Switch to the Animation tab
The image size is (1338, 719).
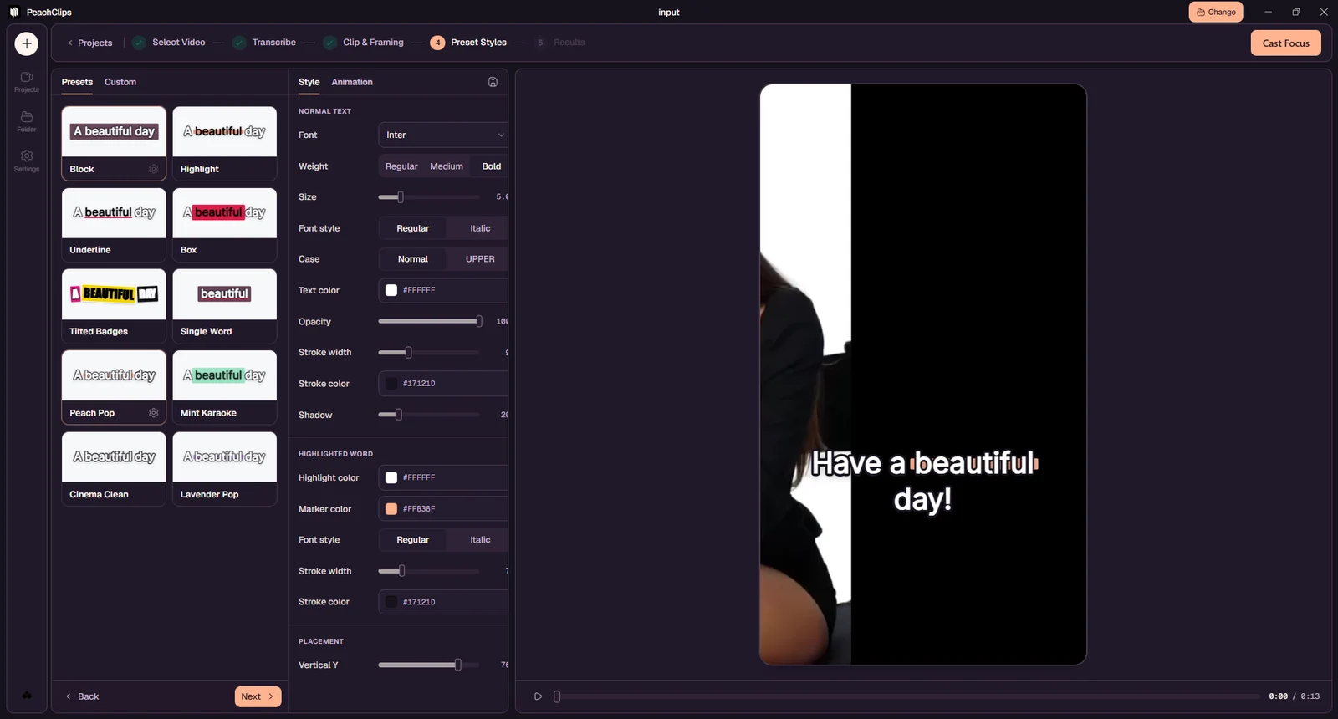(x=352, y=82)
